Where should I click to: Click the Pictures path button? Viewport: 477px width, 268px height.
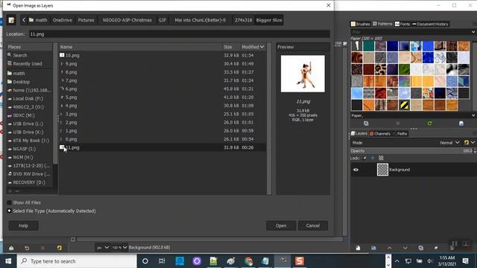point(86,20)
